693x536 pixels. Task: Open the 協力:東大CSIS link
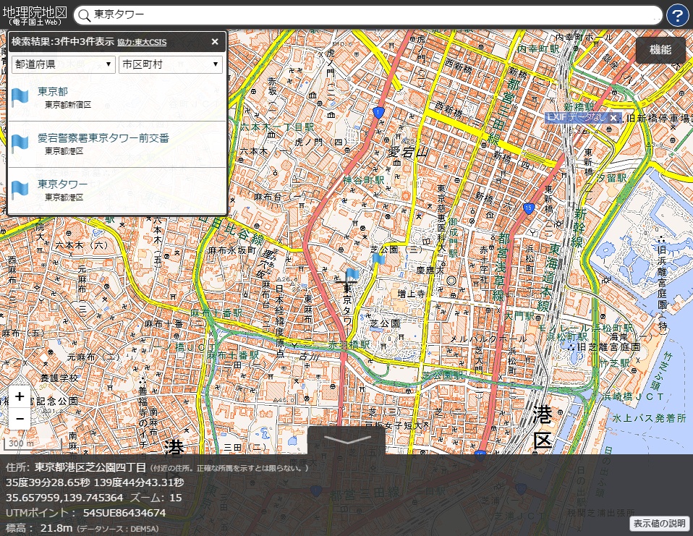pyautogui.click(x=142, y=43)
